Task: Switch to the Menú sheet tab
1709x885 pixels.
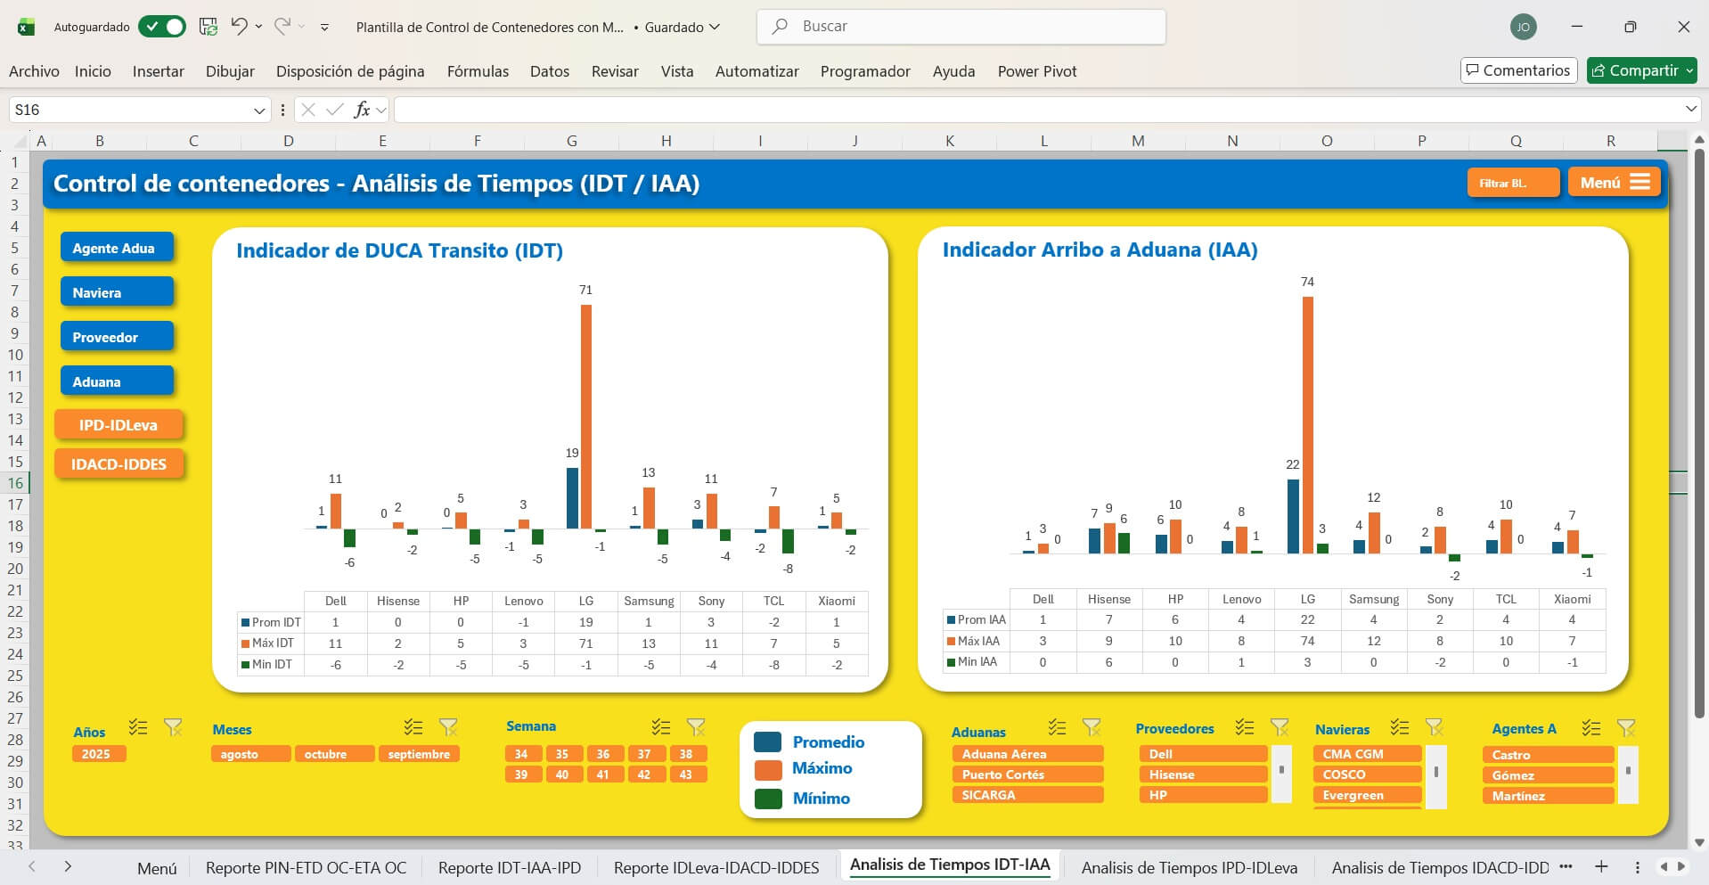Action: point(157,867)
